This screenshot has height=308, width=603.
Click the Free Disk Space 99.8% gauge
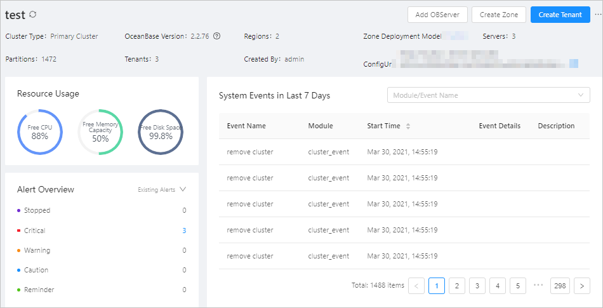pos(161,132)
